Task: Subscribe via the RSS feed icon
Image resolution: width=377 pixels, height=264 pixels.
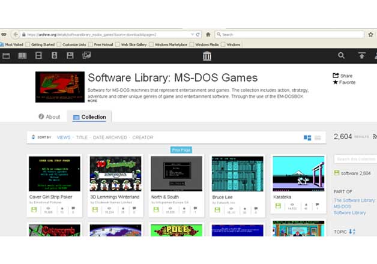Action: click(x=375, y=136)
